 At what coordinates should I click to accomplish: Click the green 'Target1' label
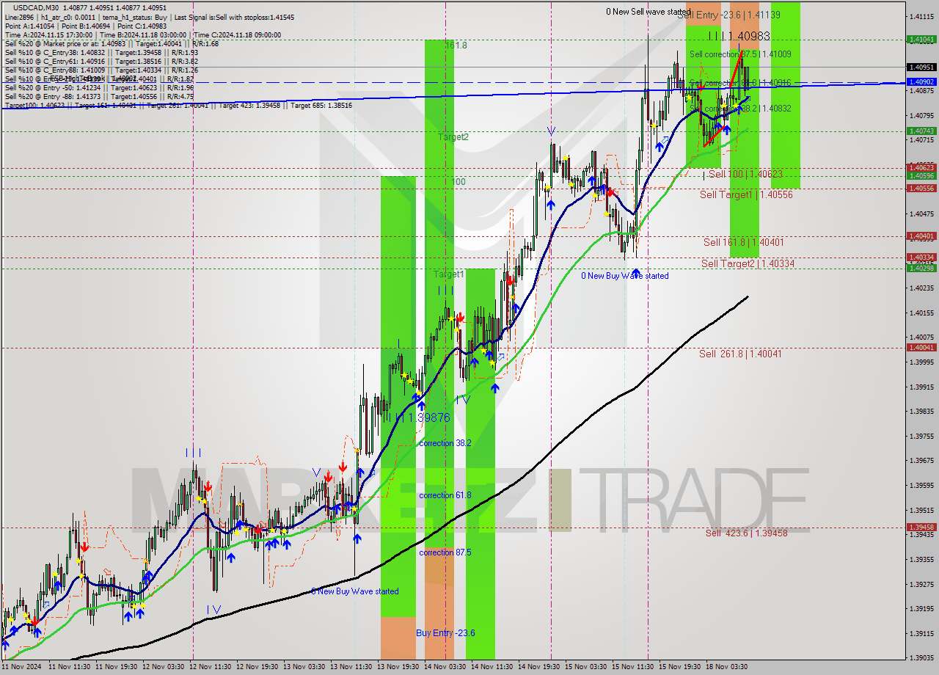448,274
